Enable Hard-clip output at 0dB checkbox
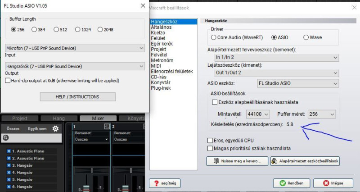 [8, 81]
